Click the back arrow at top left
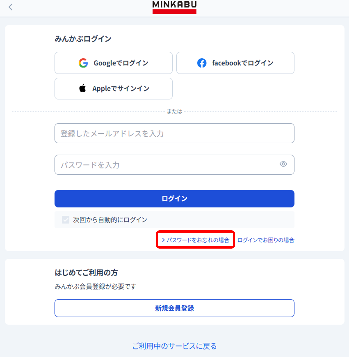 pyautogui.click(x=11, y=7)
